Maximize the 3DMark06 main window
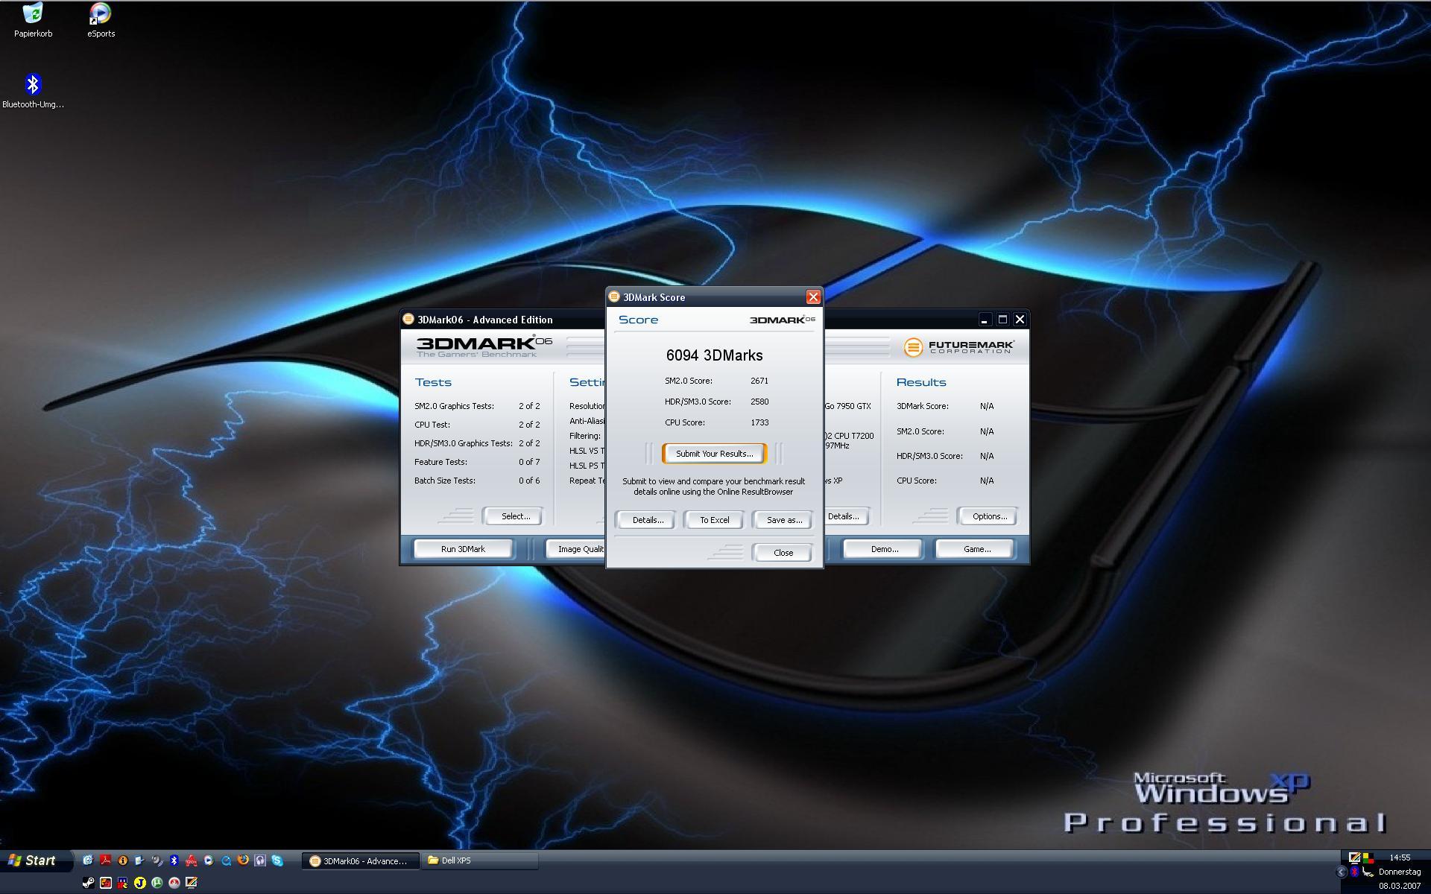The image size is (1431, 894). (x=1002, y=320)
